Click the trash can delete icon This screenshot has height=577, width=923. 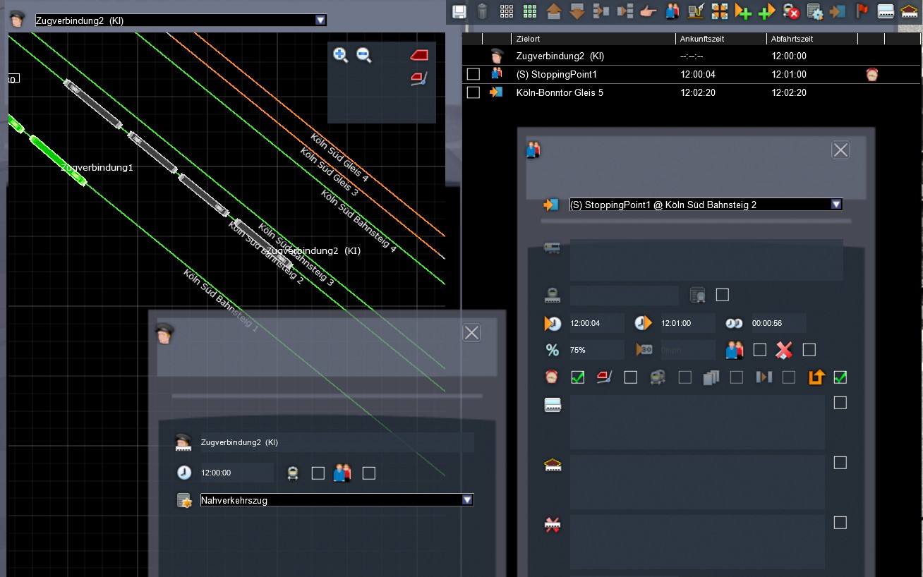point(482,11)
